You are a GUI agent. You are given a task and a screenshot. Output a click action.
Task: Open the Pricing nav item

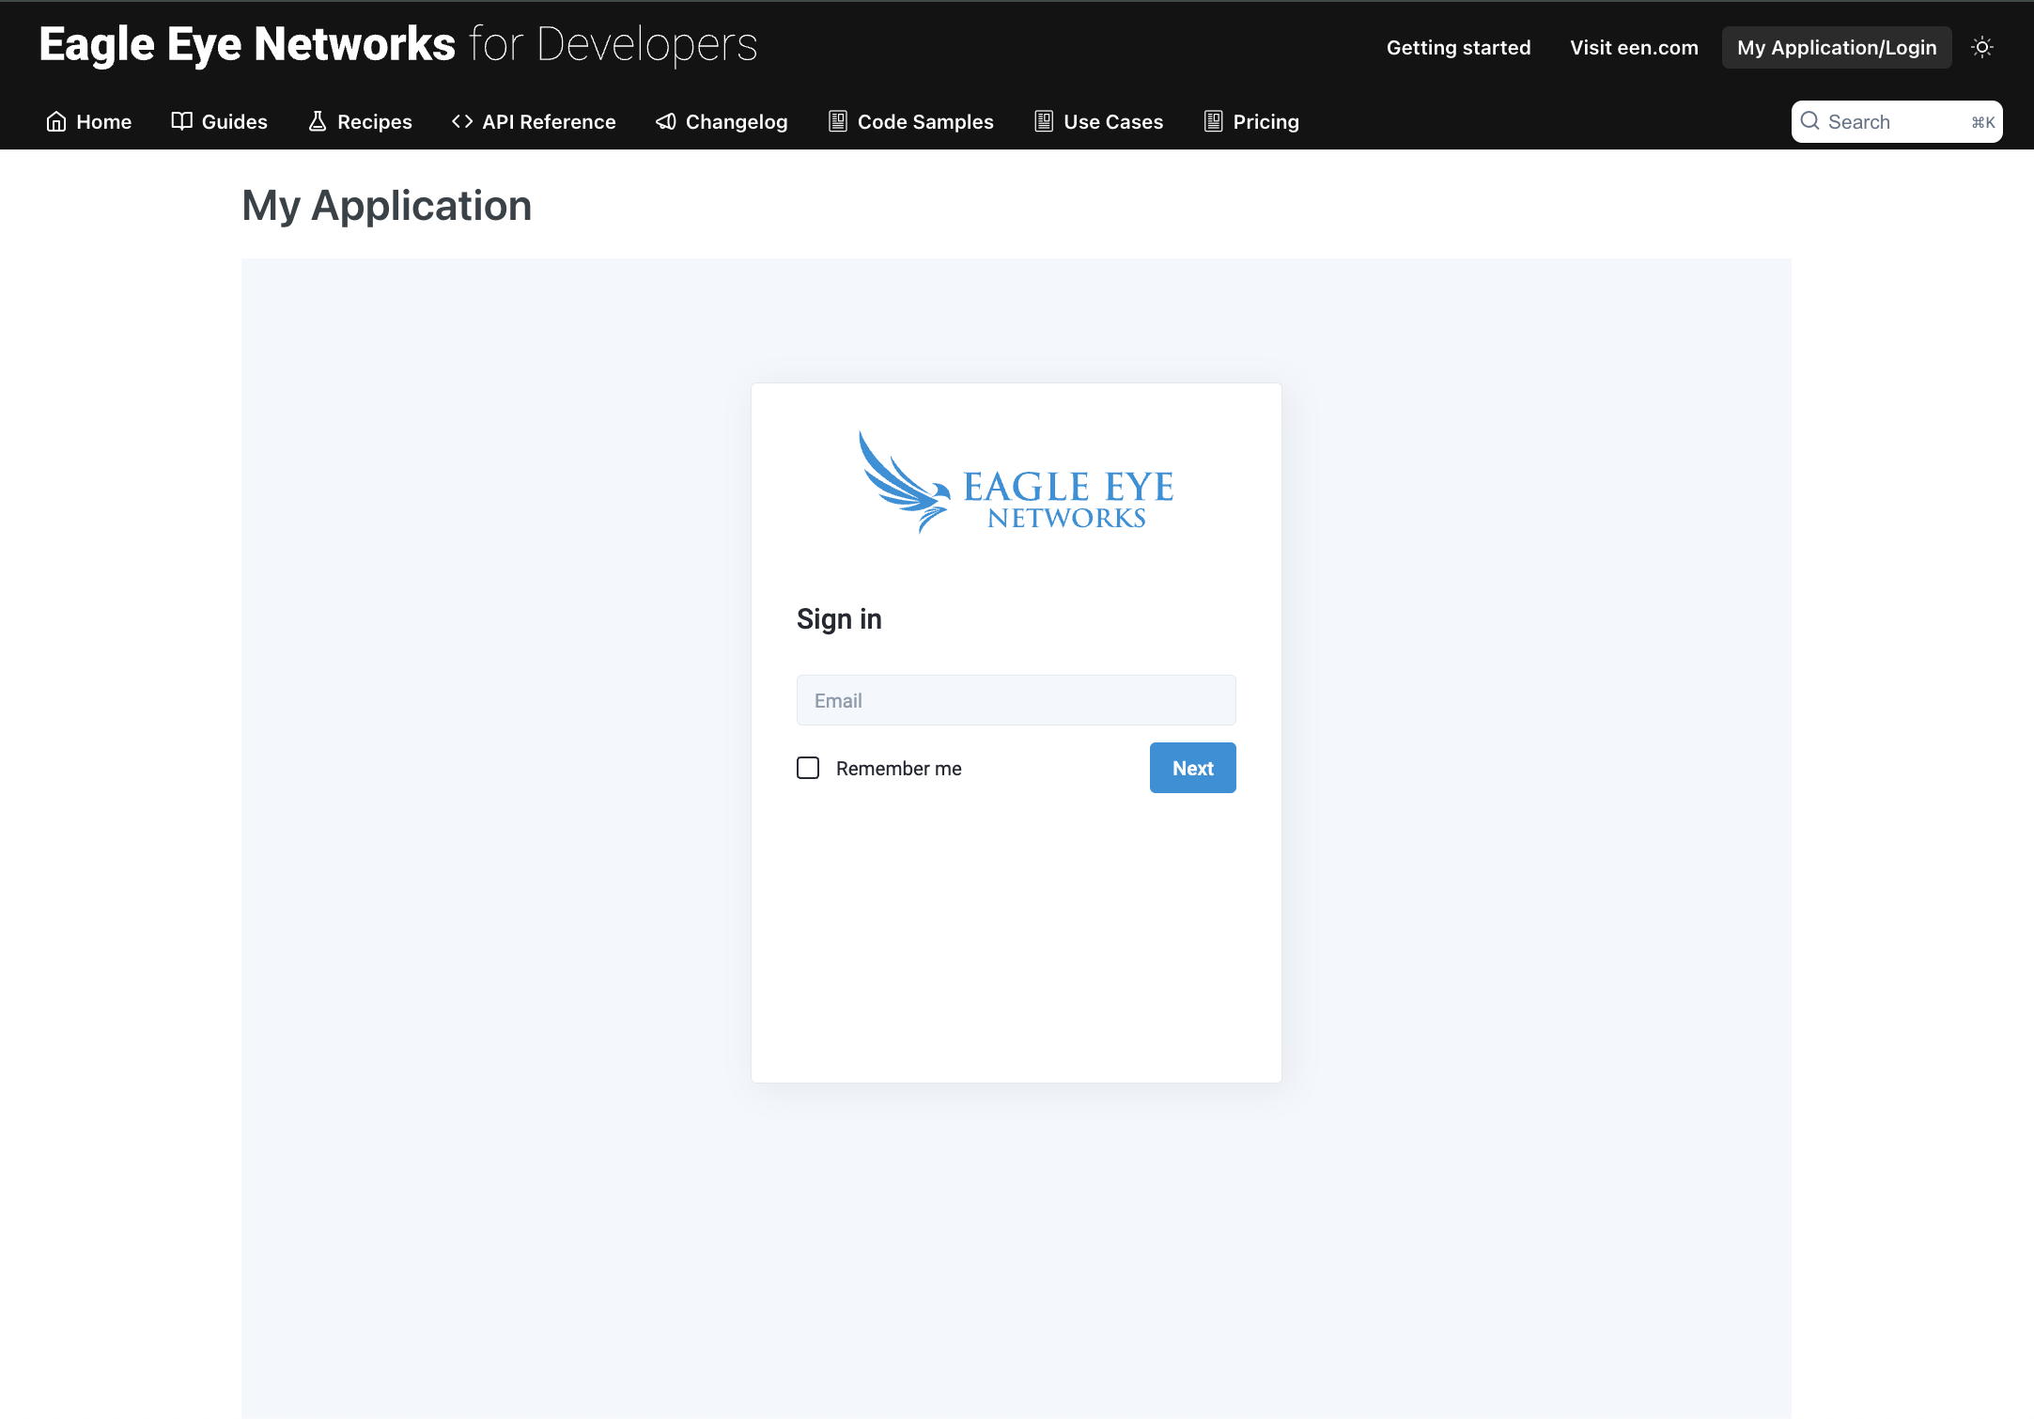[1252, 121]
